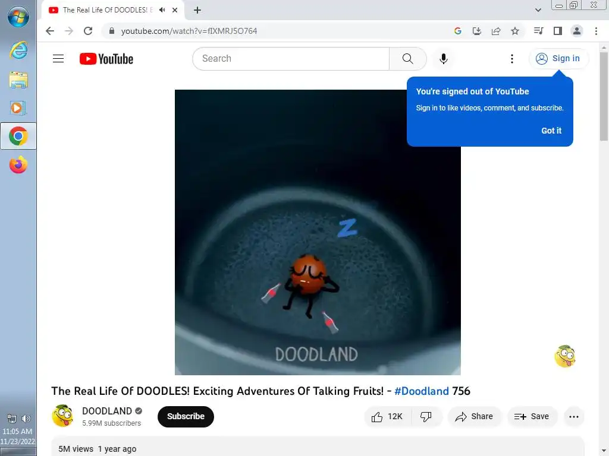Close the YouTube browser tab
The height and width of the screenshot is (456, 609).
click(175, 10)
